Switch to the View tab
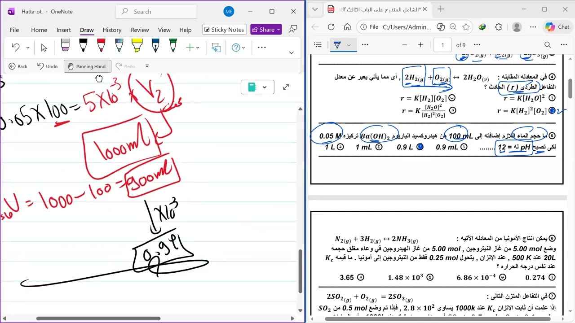Screen dimensions: 575x323 pyautogui.click(x=164, y=30)
